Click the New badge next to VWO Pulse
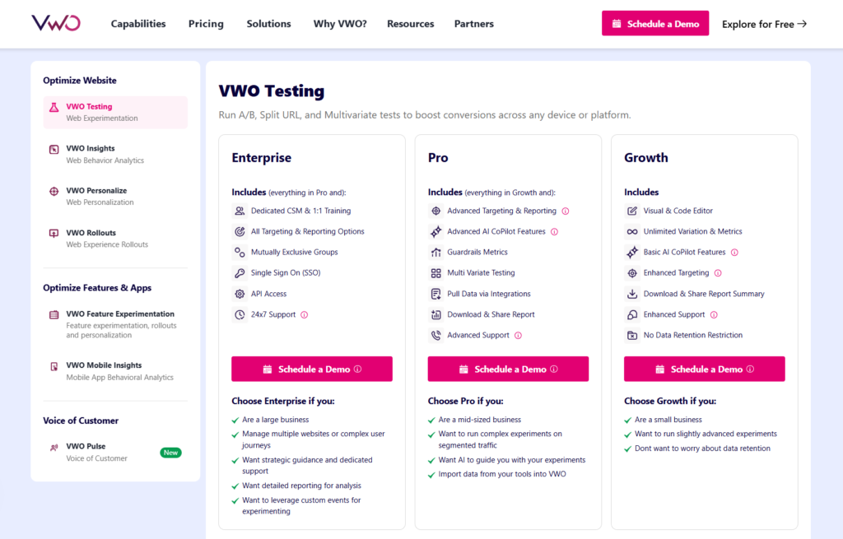This screenshot has width=843, height=539. point(170,452)
